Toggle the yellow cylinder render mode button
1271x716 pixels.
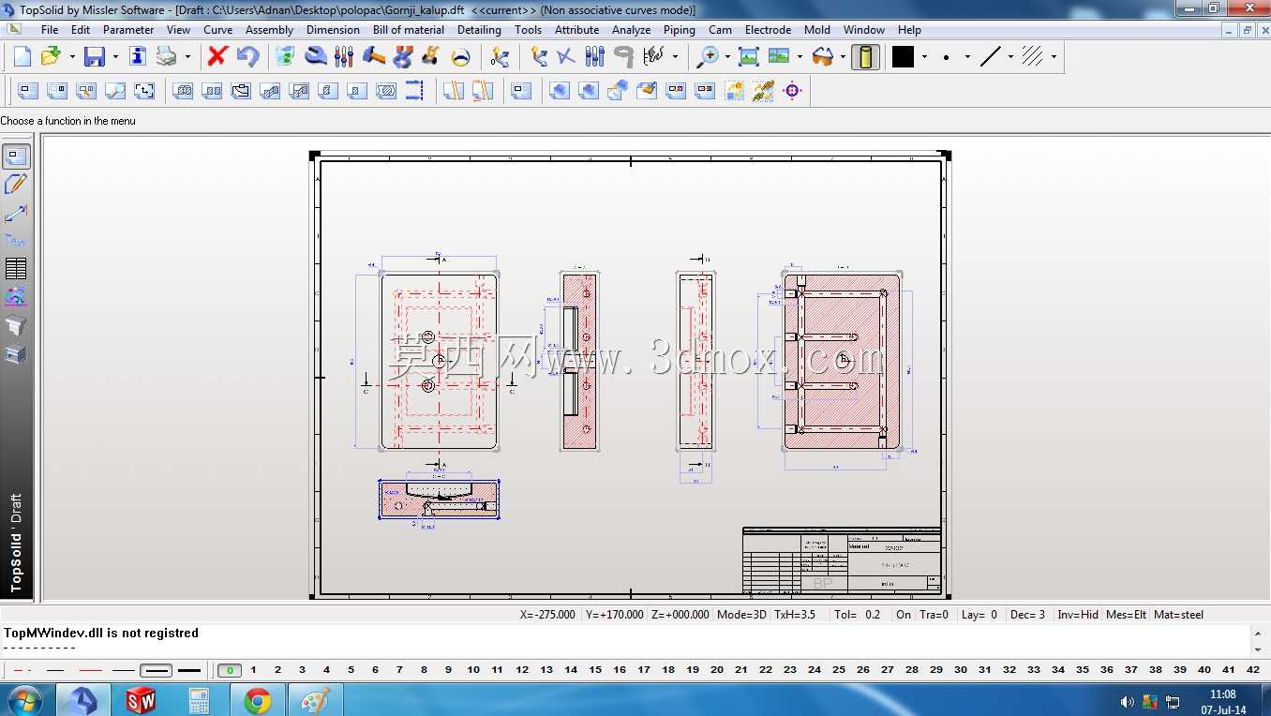click(865, 57)
